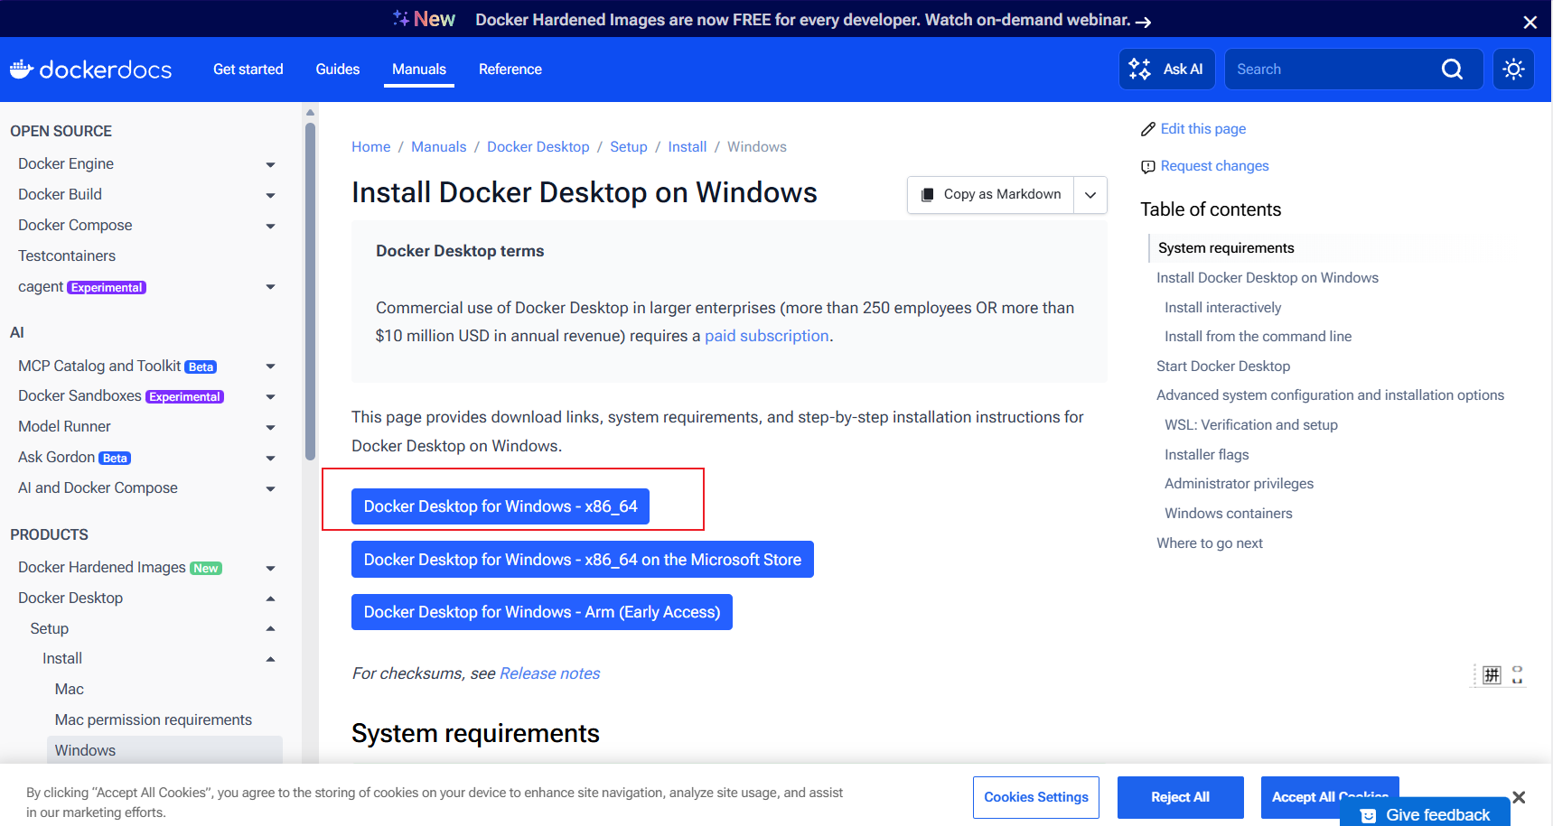Expand the Docker Engine sidebar section
1553x826 pixels.
[270, 164]
